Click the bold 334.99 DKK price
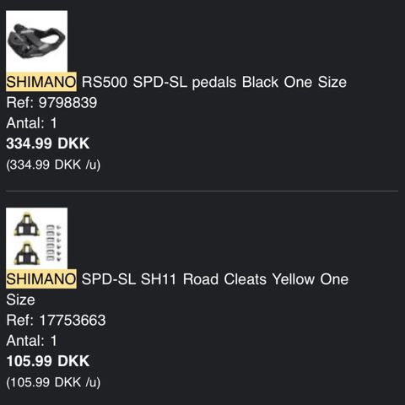 (48, 143)
